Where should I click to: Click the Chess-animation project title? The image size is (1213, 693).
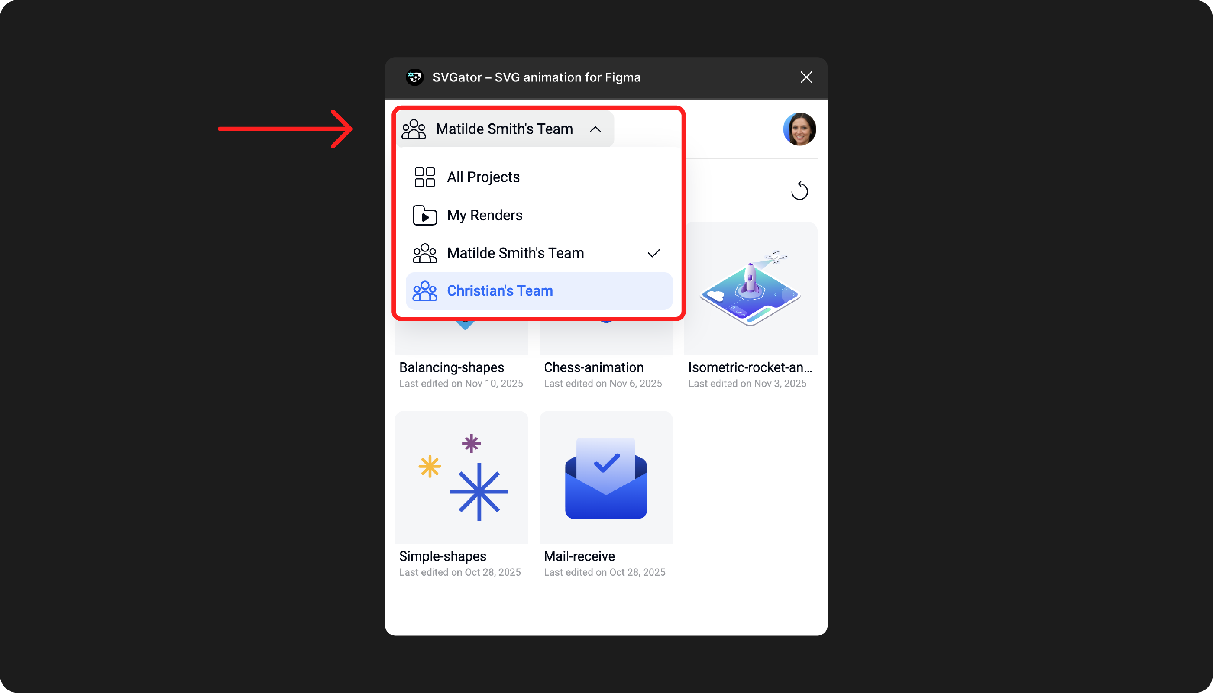(x=593, y=367)
